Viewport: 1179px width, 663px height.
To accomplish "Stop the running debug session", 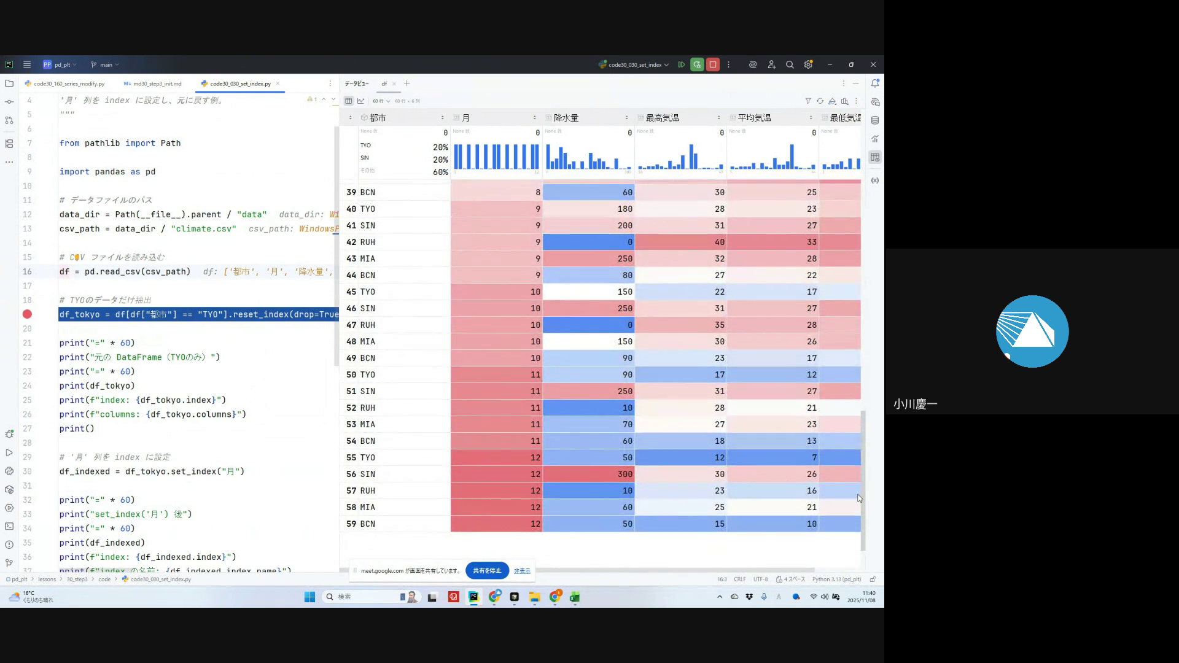I will [713, 64].
